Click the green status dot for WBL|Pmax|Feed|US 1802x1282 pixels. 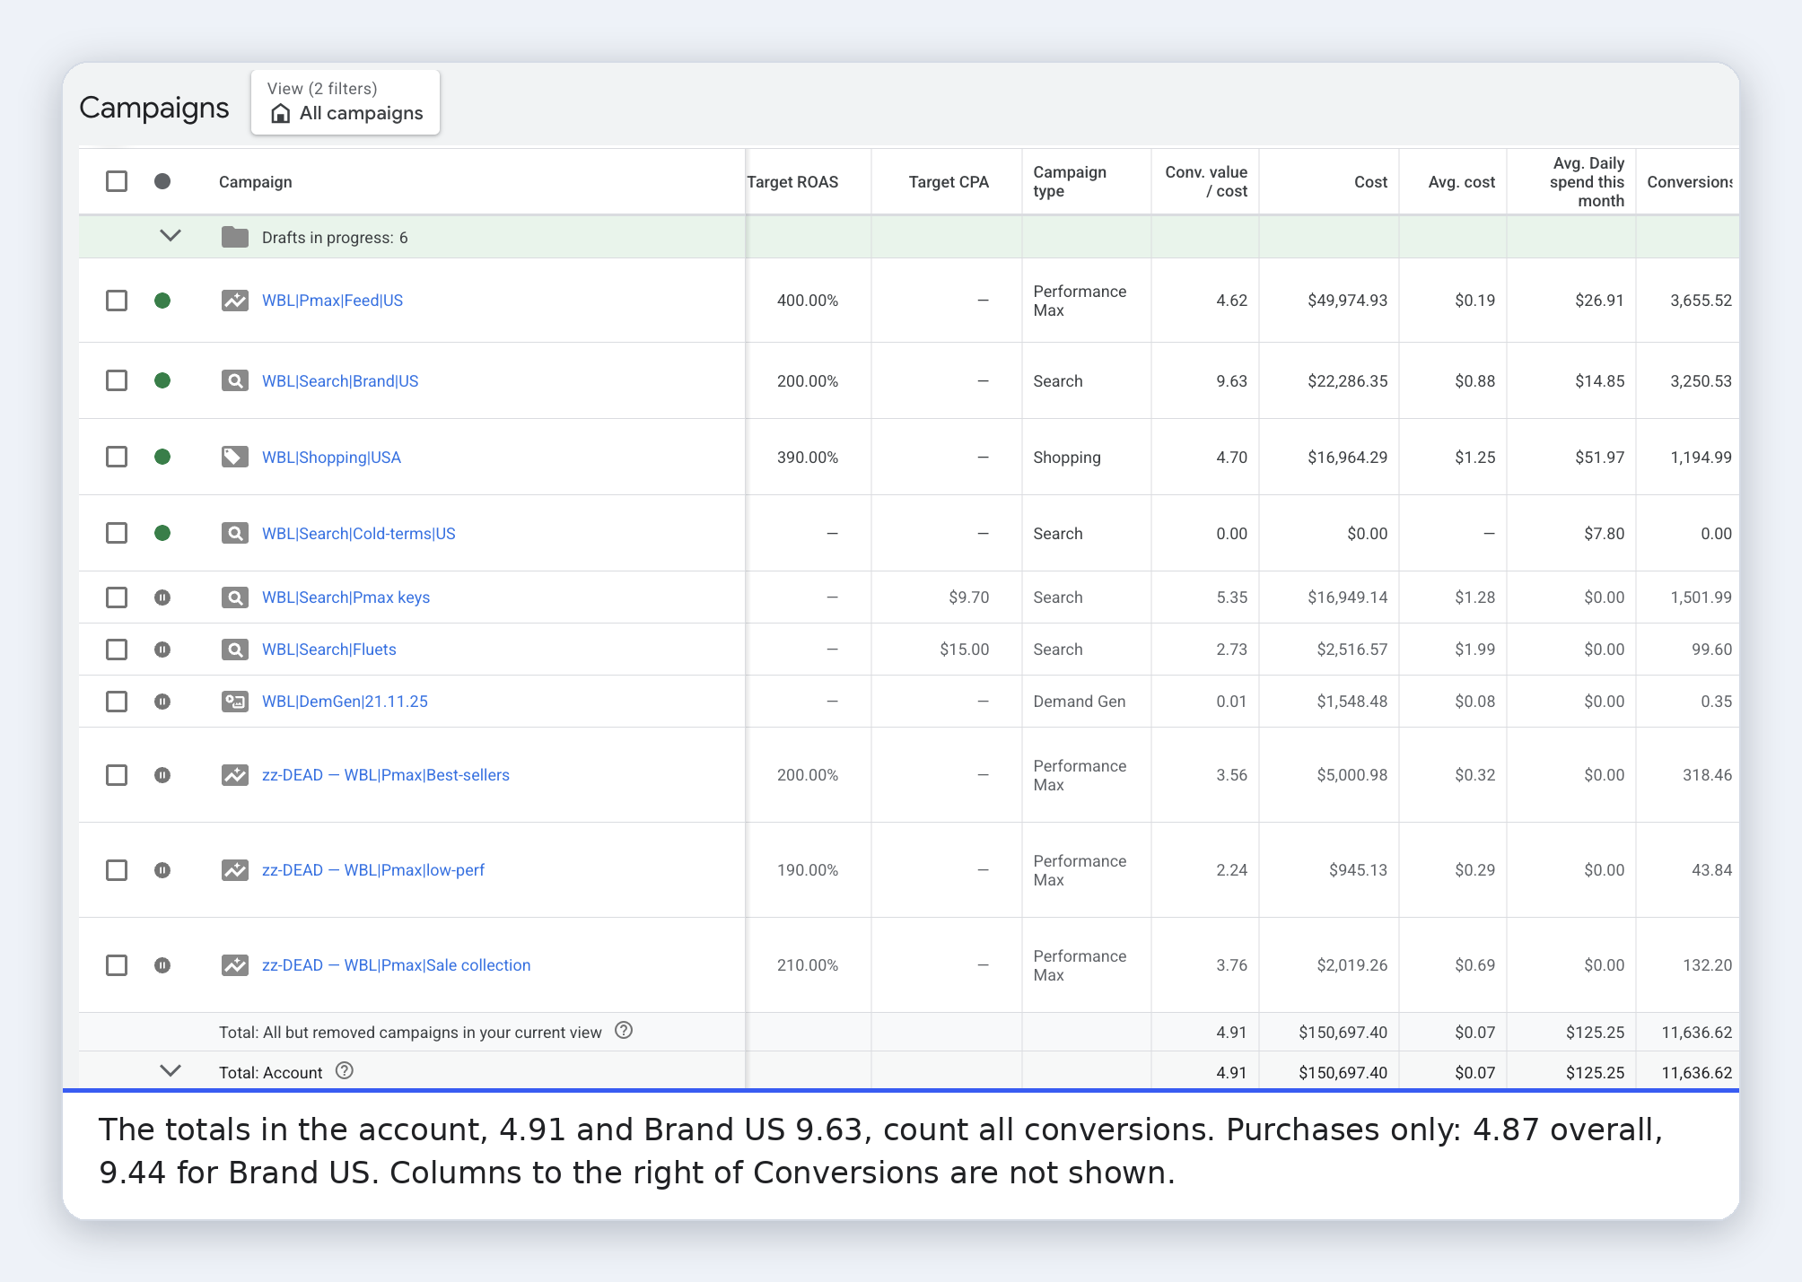pyautogui.click(x=162, y=301)
